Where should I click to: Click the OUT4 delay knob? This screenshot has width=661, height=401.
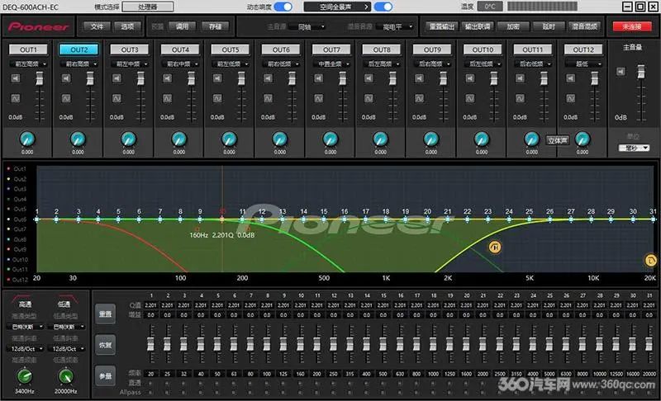tap(179, 139)
